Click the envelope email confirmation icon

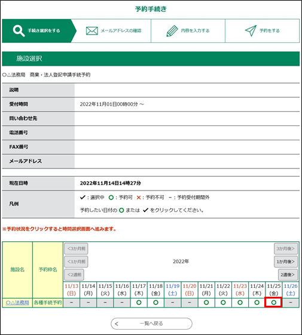point(92,31)
